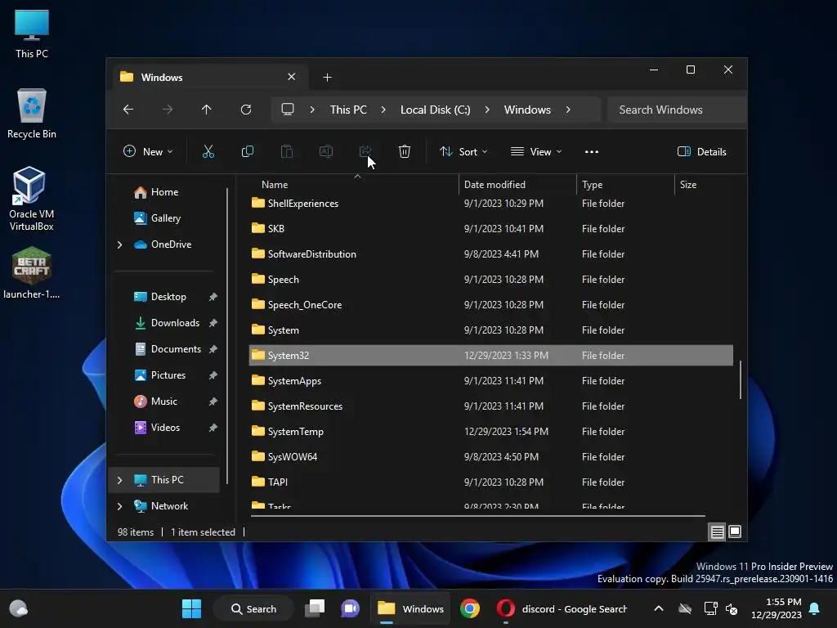Refresh the Windows folder view

click(x=246, y=110)
